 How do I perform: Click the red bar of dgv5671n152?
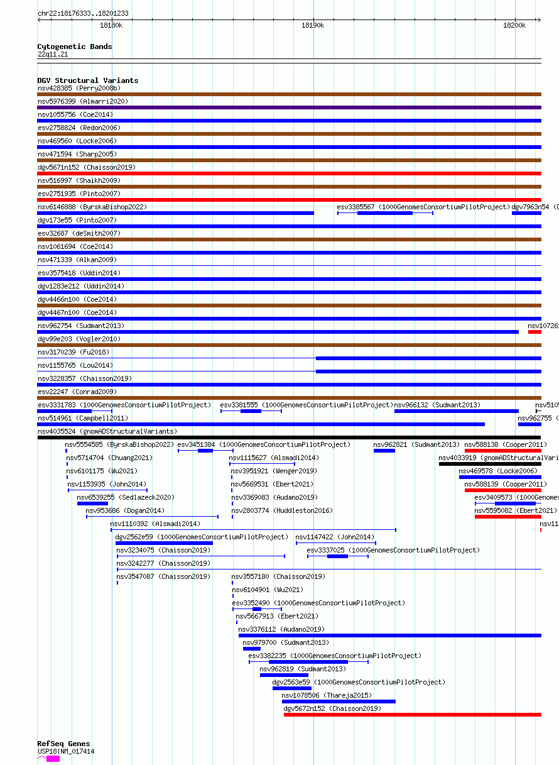click(289, 173)
